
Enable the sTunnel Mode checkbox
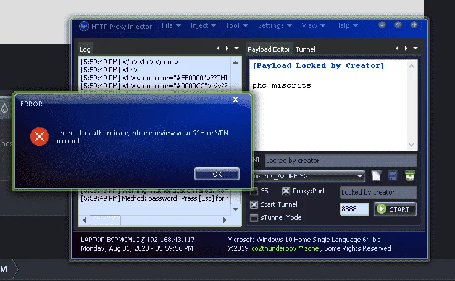click(x=254, y=217)
